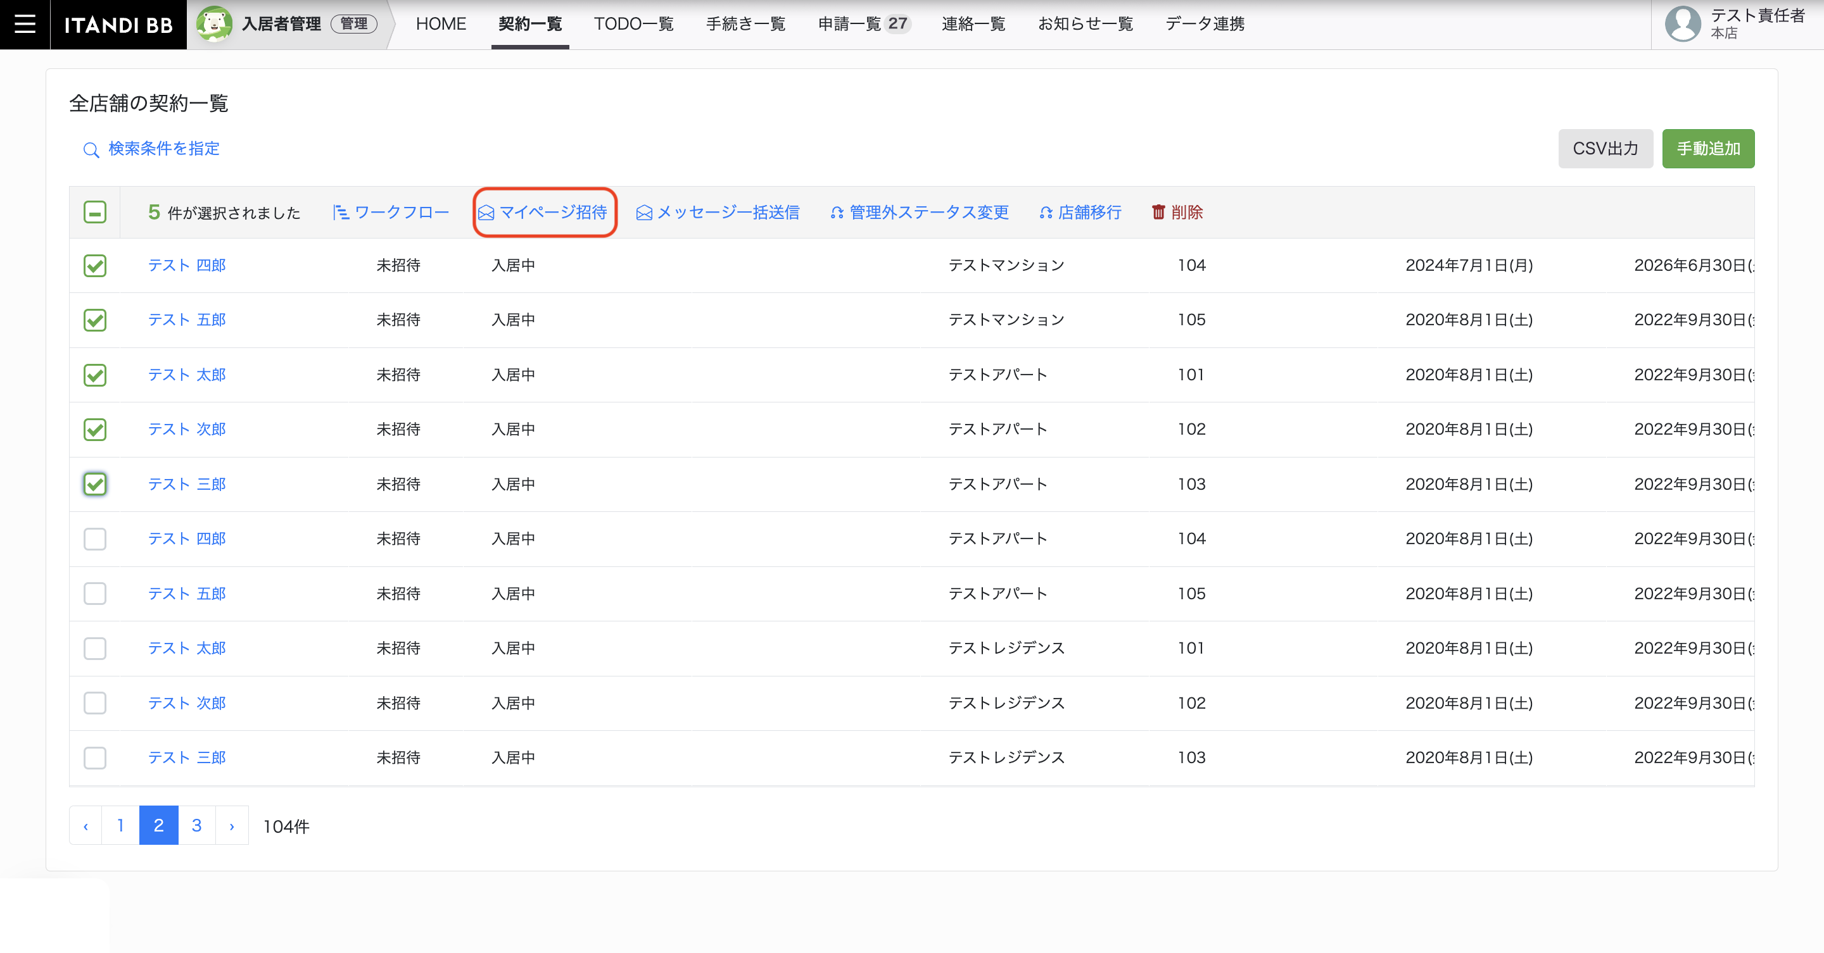Click the search magnifier icon
1824x953 pixels.
(x=91, y=150)
